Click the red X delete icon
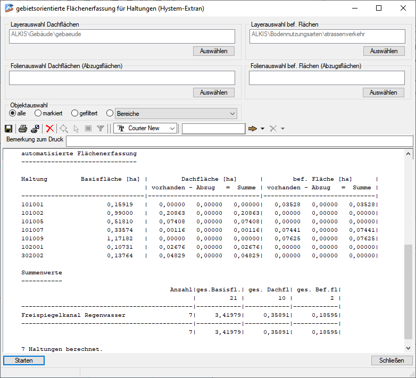Image resolution: width=416 pixels, height=378 pixels. [49, 129]
